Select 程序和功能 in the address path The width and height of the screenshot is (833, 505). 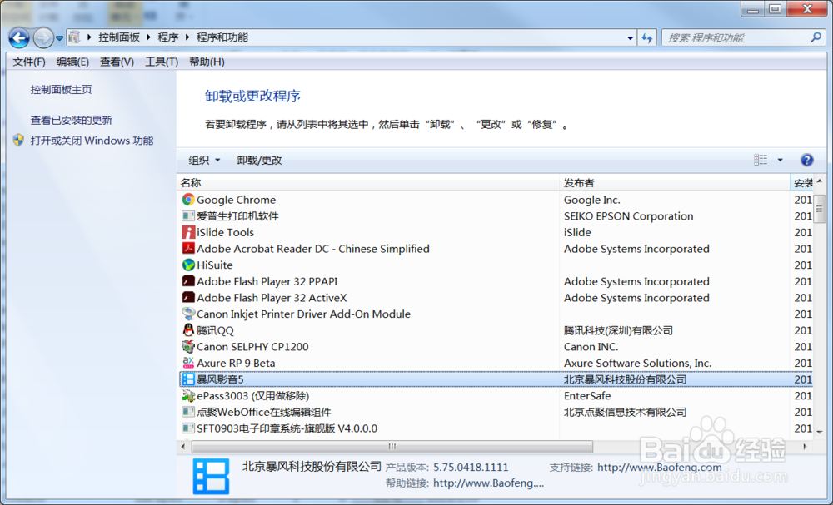tap(222, 37)
